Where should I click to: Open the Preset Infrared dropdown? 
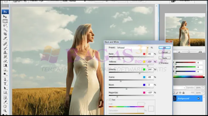click(x=133, y=48)
